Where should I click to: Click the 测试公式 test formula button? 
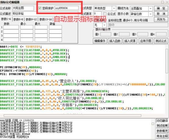point(161,41)
